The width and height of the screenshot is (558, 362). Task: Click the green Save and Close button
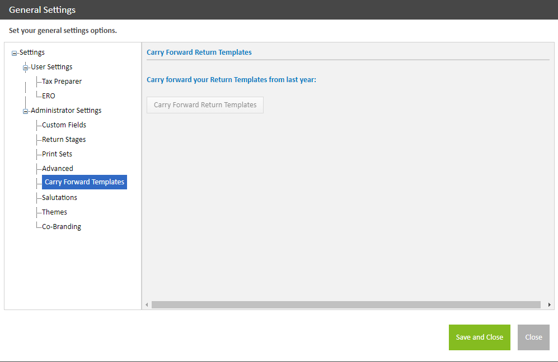pyautogui.click(x=479, y=337)
